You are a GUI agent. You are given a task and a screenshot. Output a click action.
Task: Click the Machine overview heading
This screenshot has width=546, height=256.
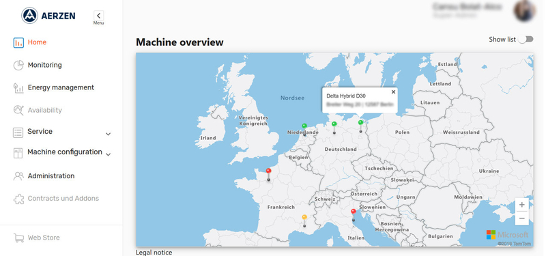(x=179, y=42)
